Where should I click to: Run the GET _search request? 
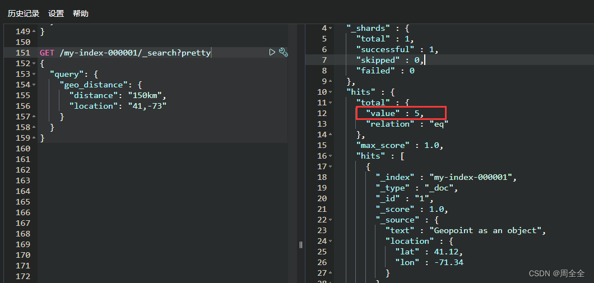(x=272, y=52)
